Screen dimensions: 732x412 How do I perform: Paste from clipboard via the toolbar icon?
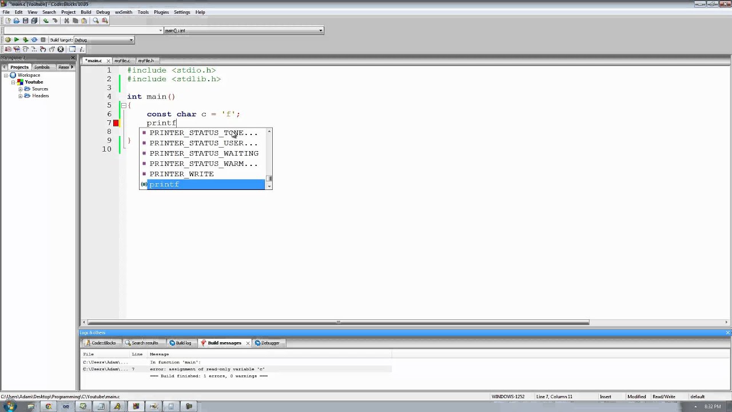(84, 21)
